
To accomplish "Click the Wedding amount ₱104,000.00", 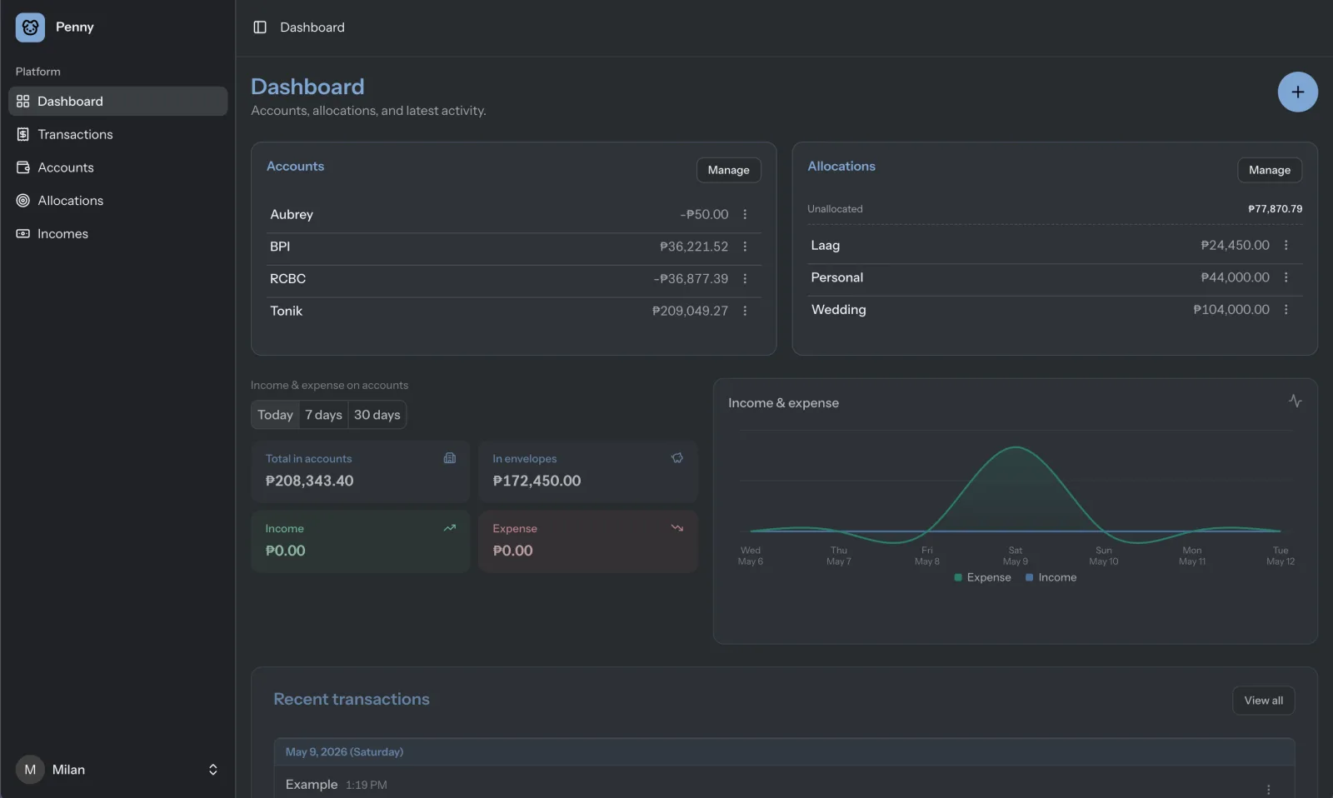I will (1231, 310).
